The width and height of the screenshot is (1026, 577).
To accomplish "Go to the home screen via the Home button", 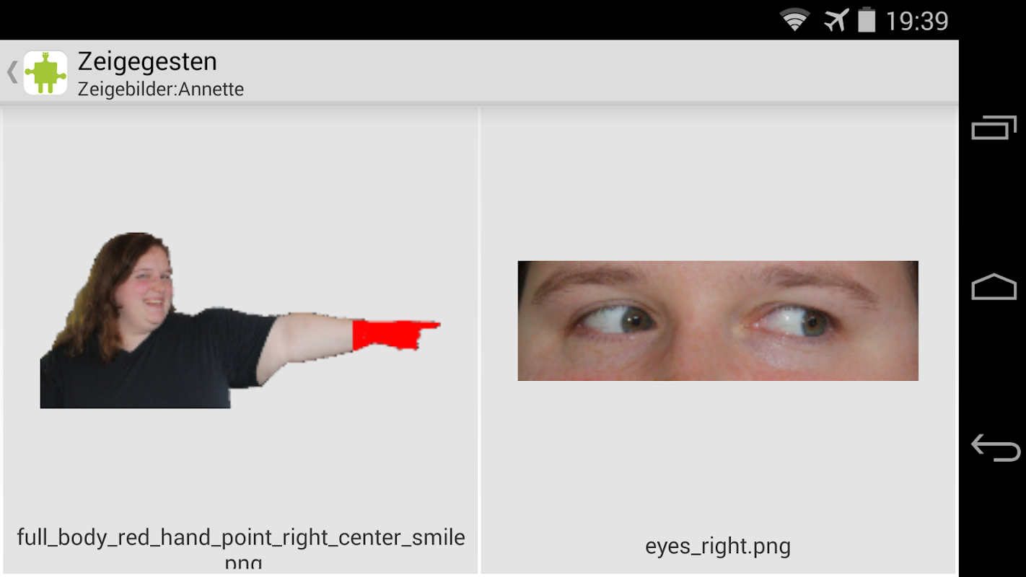I will [x=994, y=287].
